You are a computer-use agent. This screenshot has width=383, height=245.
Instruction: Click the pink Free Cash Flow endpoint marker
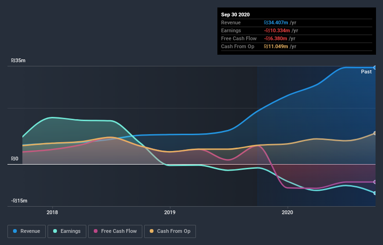pos(375,182)
